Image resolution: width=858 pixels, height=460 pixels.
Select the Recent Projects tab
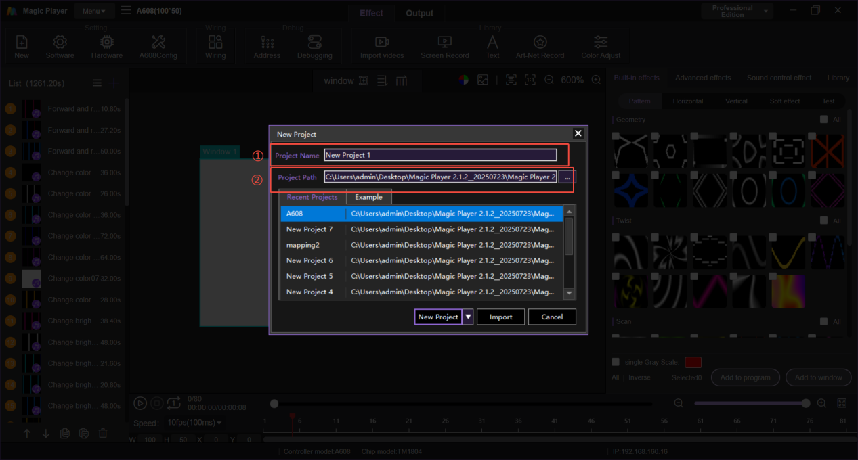point(312,197)
